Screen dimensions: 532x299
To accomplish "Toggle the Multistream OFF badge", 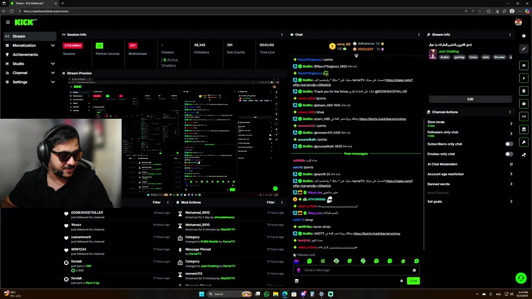I will click(x=133, y=45).
